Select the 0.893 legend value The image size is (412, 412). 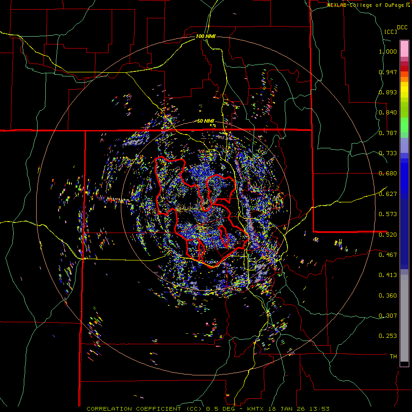388,92
